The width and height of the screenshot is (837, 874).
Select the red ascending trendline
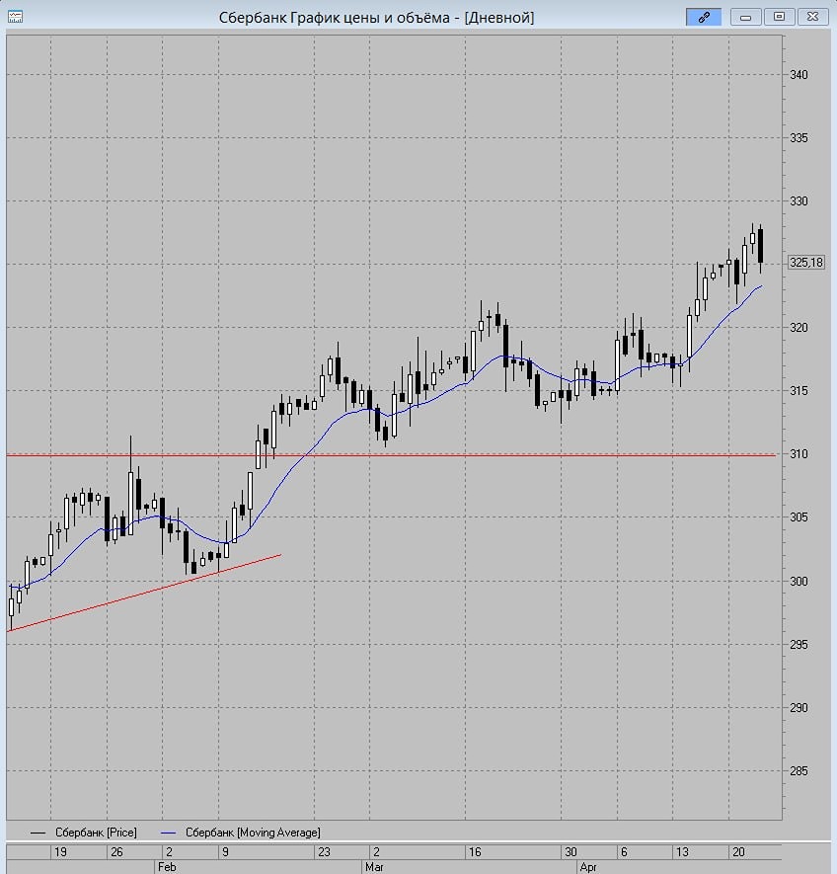point(144,594)
